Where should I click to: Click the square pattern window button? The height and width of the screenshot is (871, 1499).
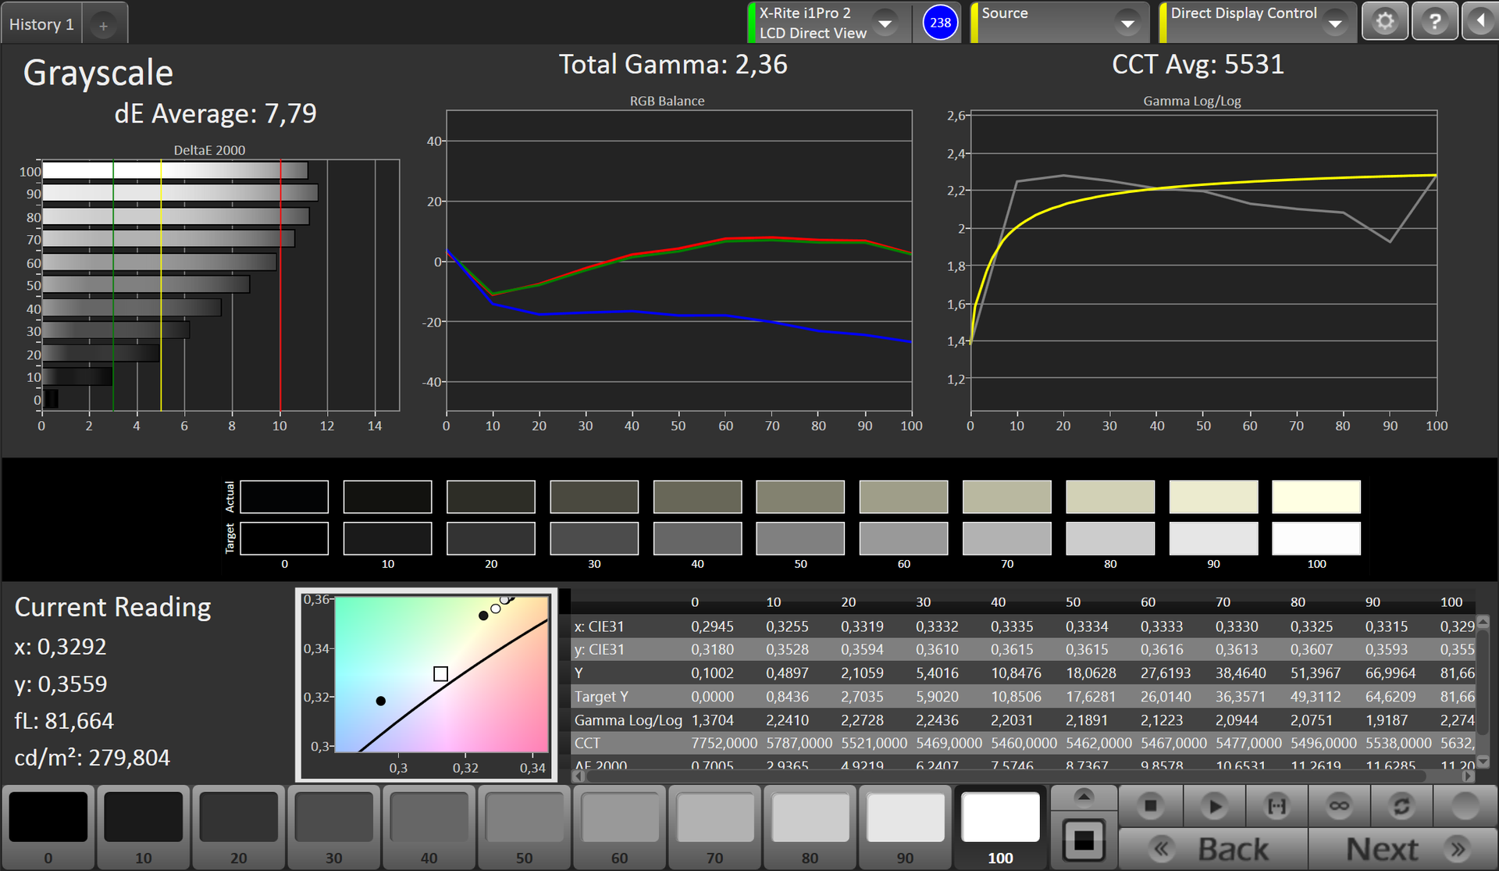pyautogui.click(x=1084, y=841)
